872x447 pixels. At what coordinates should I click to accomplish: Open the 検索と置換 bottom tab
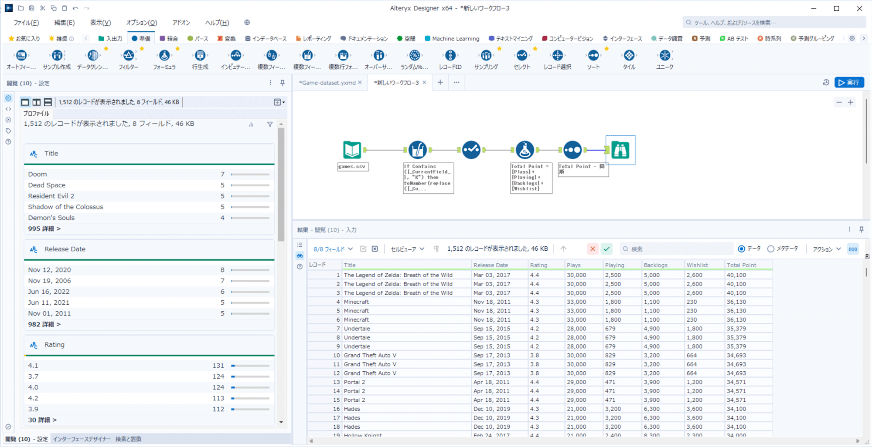128,439
